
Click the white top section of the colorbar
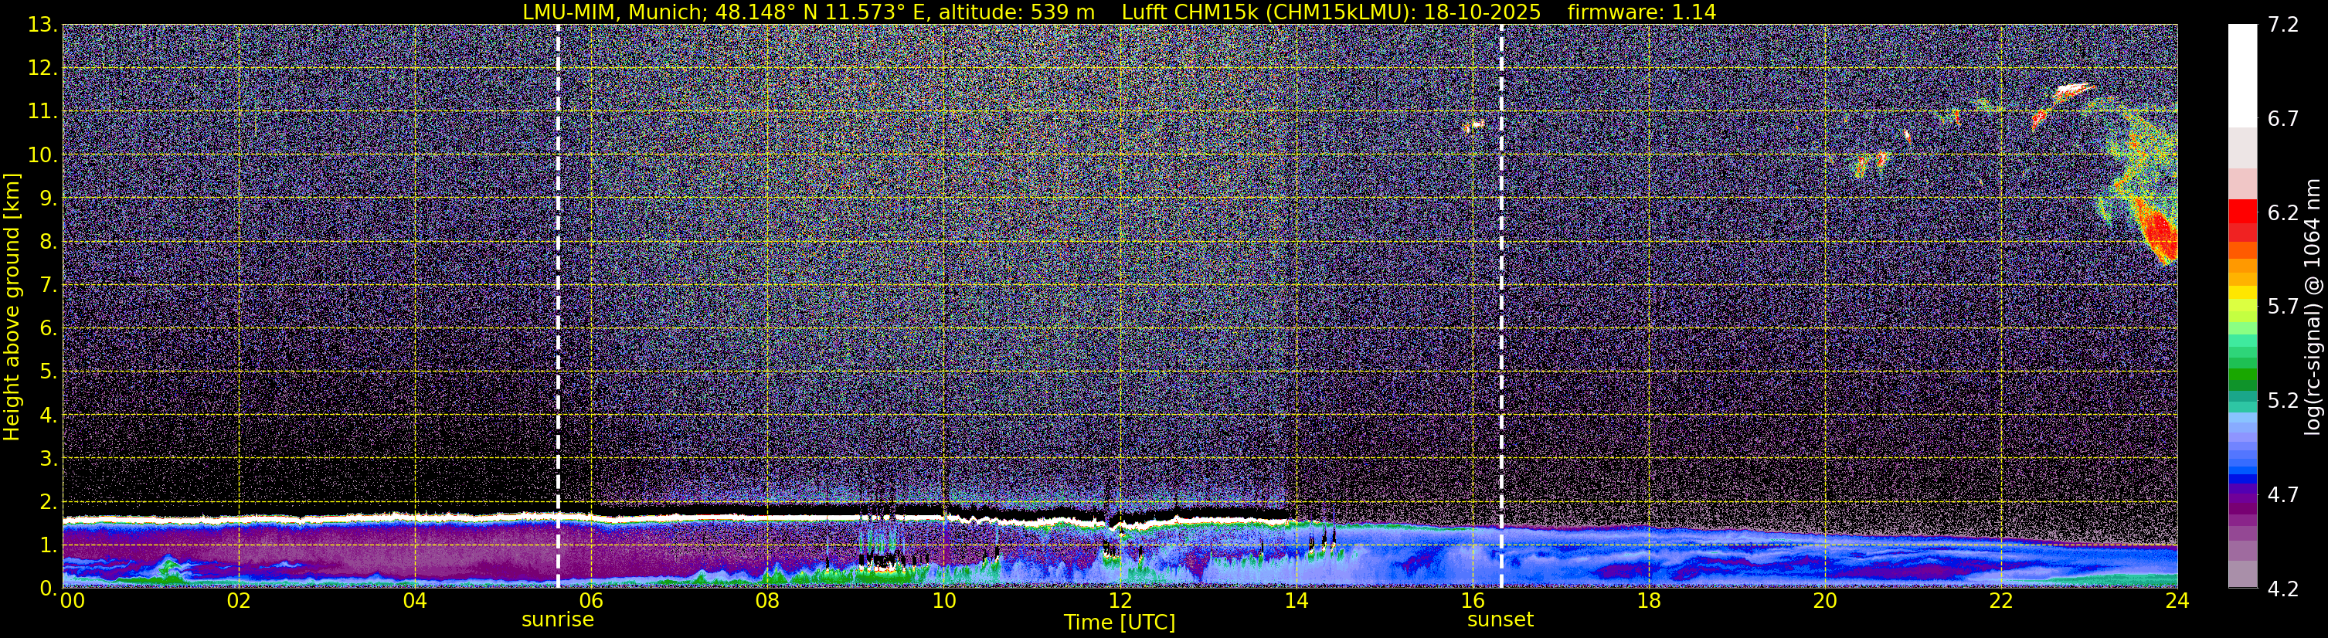click(2242, 76)
